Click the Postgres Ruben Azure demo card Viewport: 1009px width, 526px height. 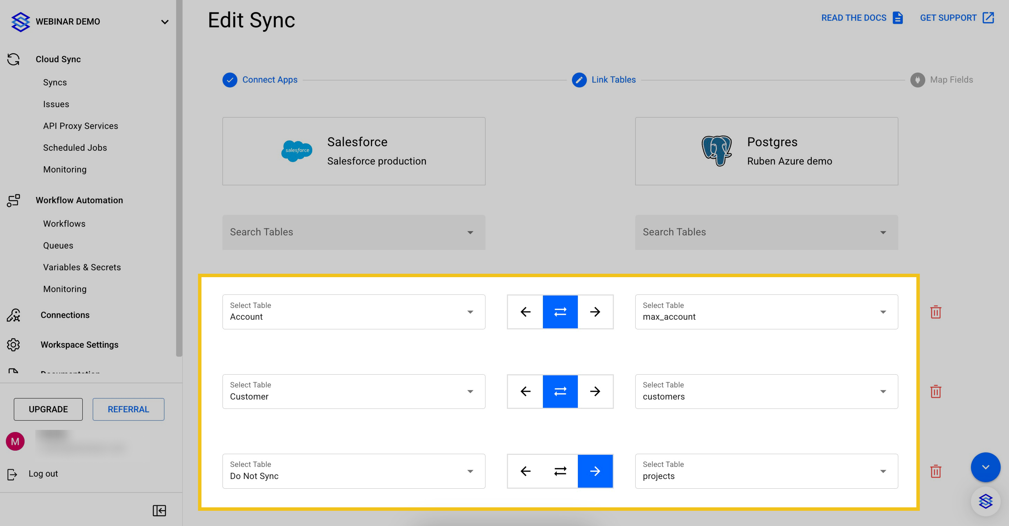pyautogui.click(x=766, y=151)
